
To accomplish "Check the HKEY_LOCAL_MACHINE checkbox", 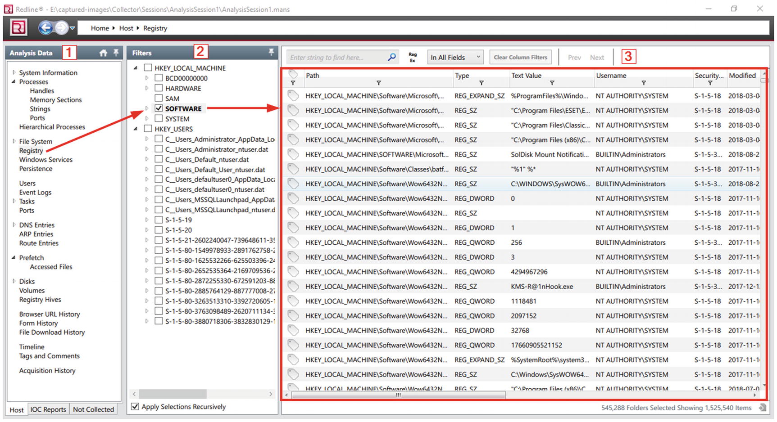I will [x=148, y=68].
